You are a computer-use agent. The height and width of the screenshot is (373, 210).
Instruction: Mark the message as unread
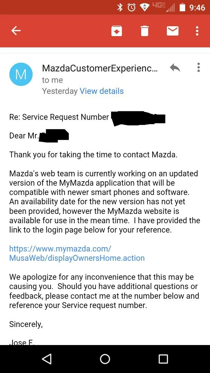[x=172, y=31]
